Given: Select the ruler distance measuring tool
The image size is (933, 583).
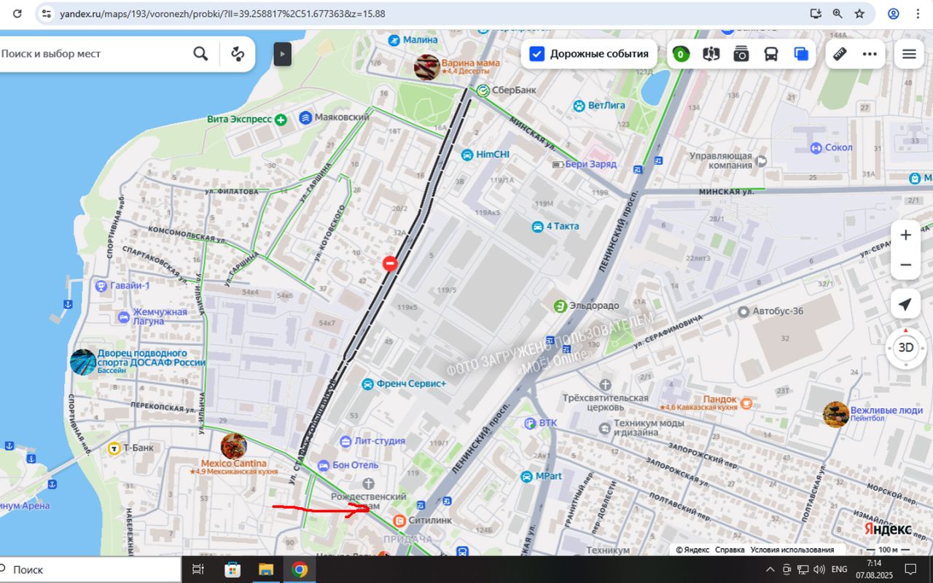Looking at the screenshot, I should click(840, 54).
